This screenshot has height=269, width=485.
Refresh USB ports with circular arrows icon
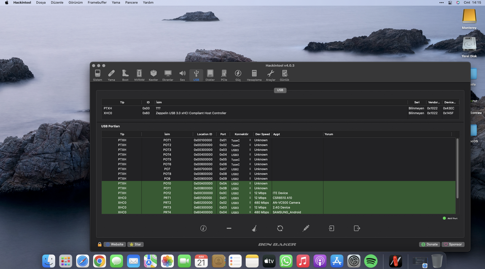coord(280,228)
